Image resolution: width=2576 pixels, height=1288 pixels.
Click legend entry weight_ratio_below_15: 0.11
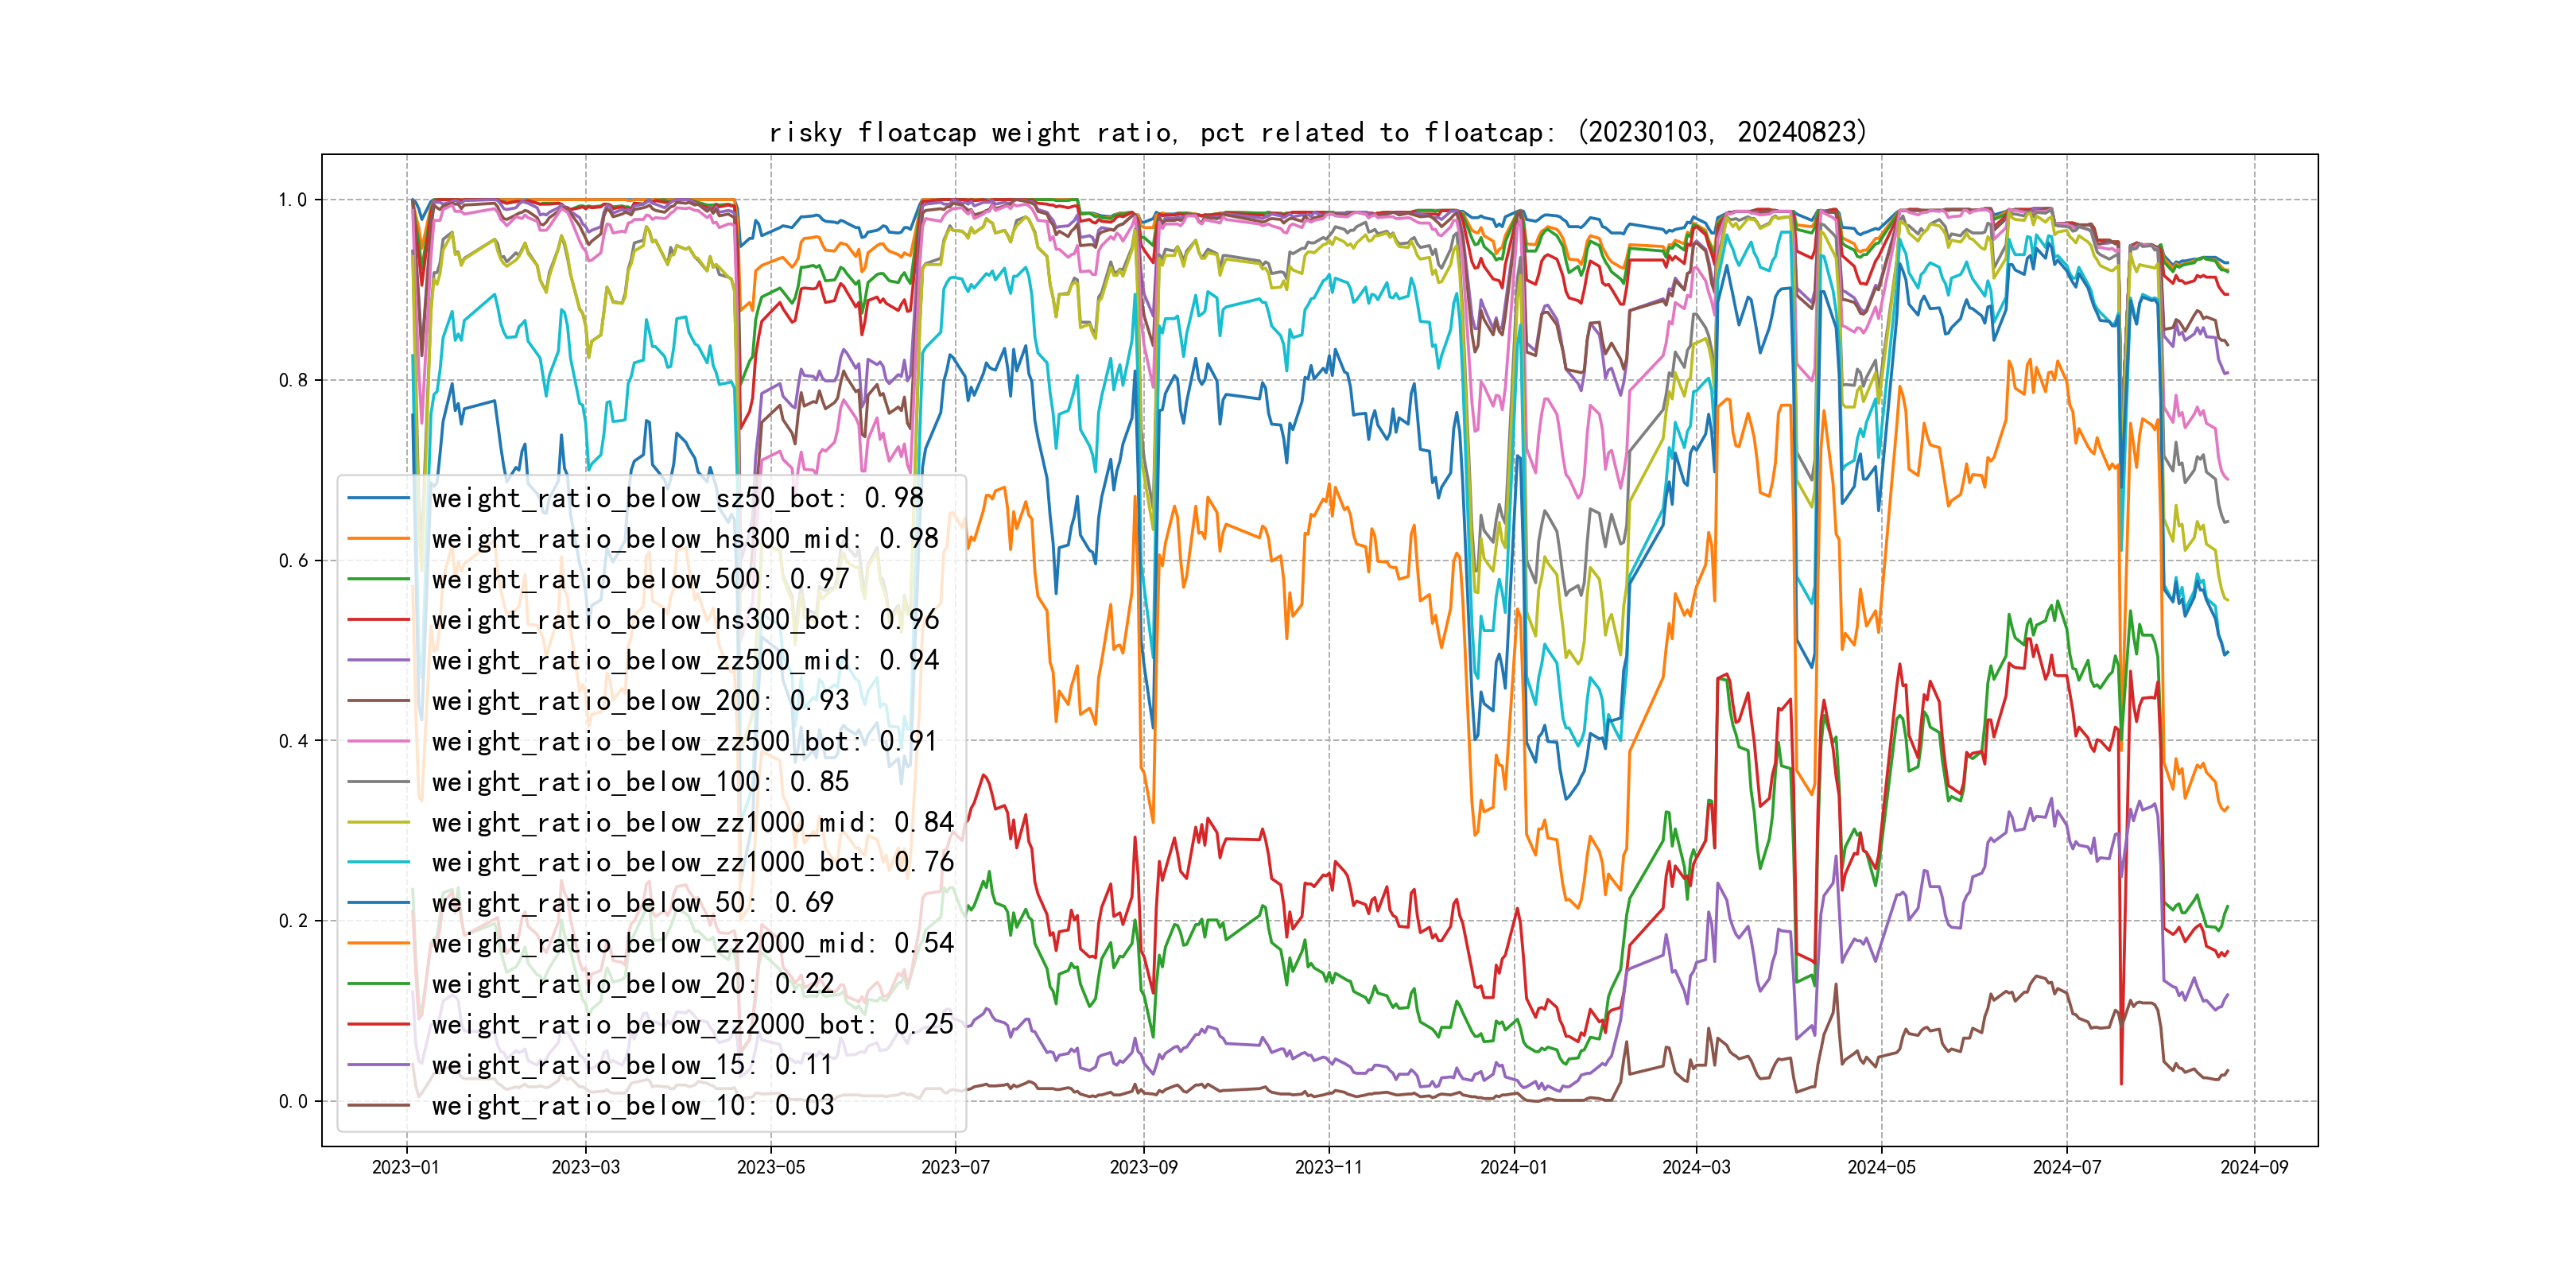(632, 1065)
